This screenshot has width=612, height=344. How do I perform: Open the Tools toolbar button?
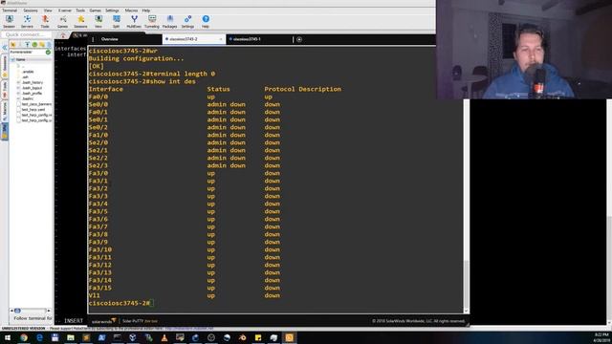point(45,21)
